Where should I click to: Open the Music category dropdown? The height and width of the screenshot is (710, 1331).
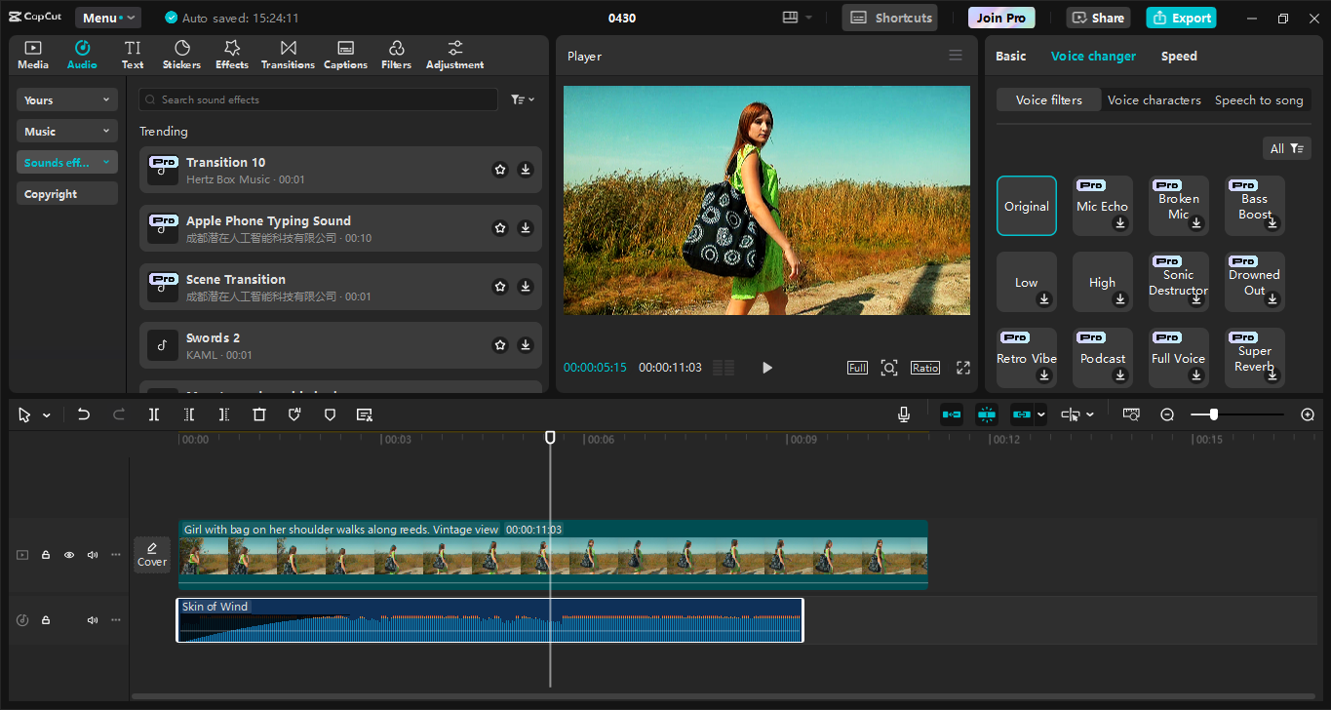click(66, 131)
